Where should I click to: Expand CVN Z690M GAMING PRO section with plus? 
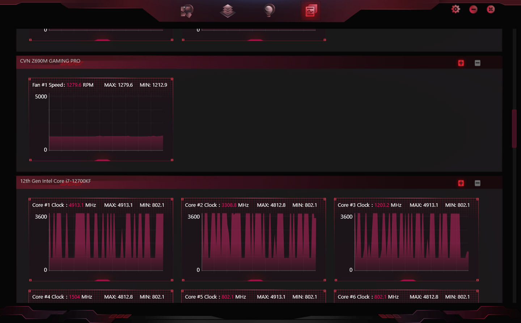point(461,63)
